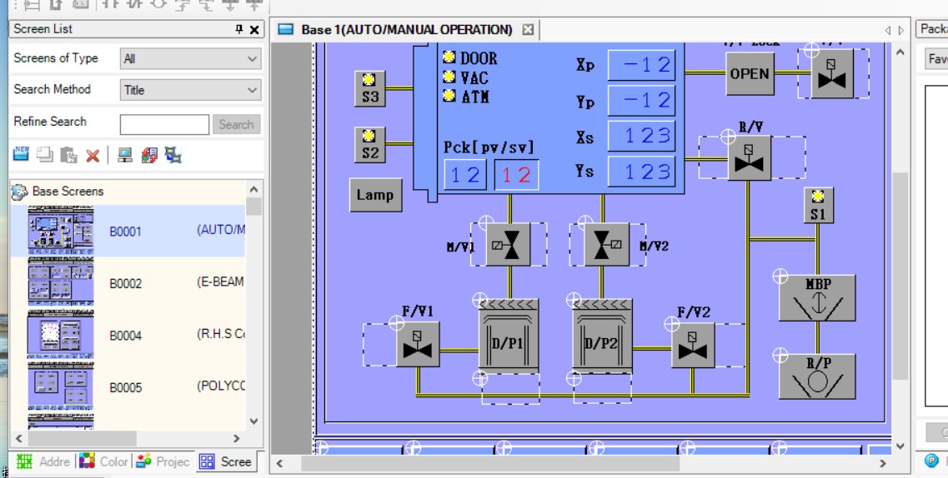Click the Refine Search text field
The width and height of the screenshot is (948, 478).
[x=164, y=125]
